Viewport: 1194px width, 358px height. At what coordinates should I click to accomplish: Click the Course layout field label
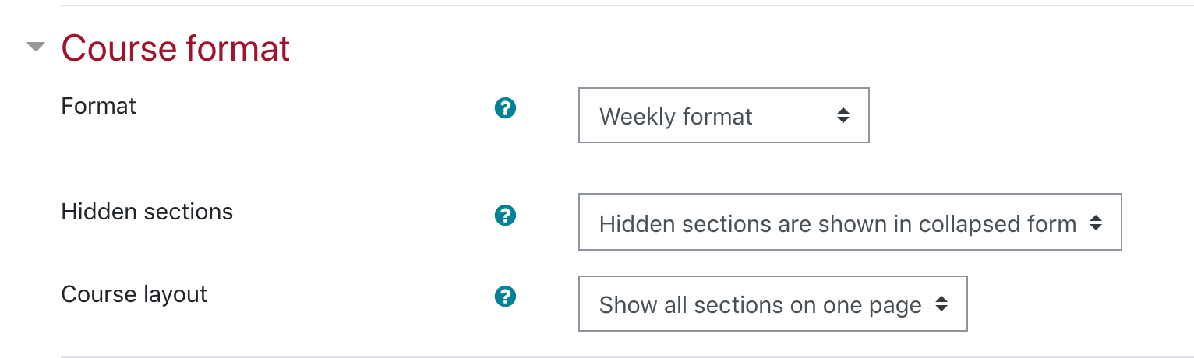[134, 294]
